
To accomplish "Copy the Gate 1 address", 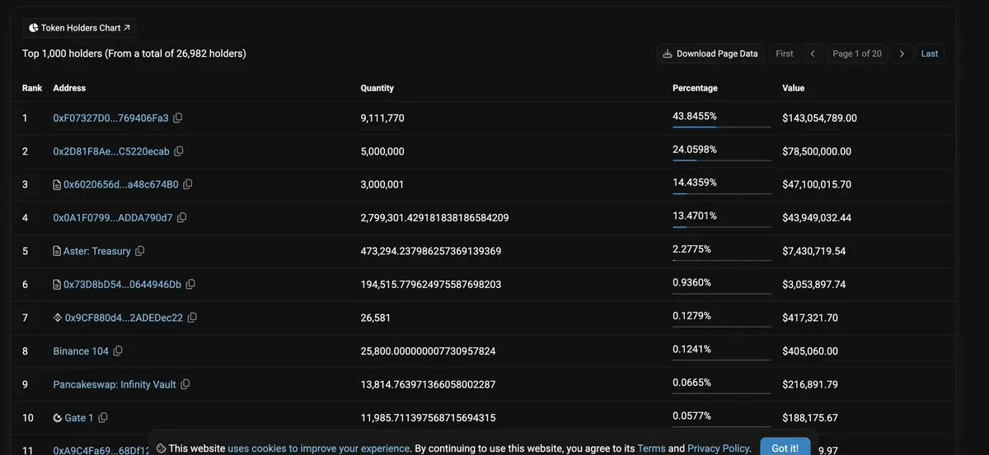I will pos(102,418).
